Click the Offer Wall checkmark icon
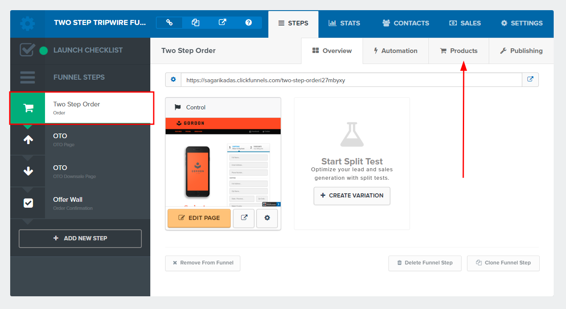 [28, 203]
